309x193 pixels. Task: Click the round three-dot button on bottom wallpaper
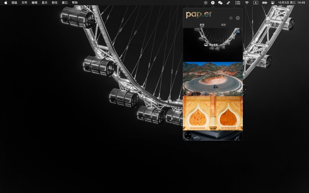188,135
